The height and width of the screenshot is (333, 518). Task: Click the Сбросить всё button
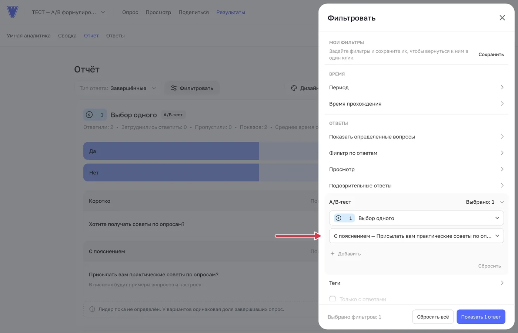[433, 317]
